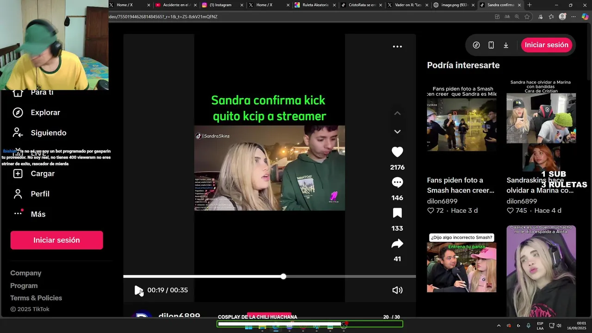Screen dimensions: 592x333
Task: Open the comments via the speech bubble icon
Action: point(397,182)
